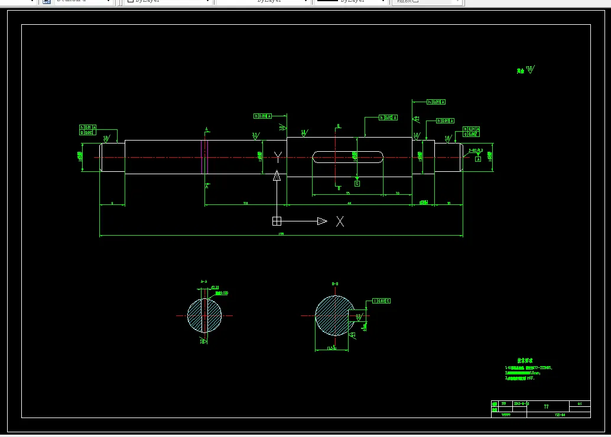The image size is (611, 437).
Task: Open the color ByLayer dropdown in toolbar
Action: click(169, 2)
